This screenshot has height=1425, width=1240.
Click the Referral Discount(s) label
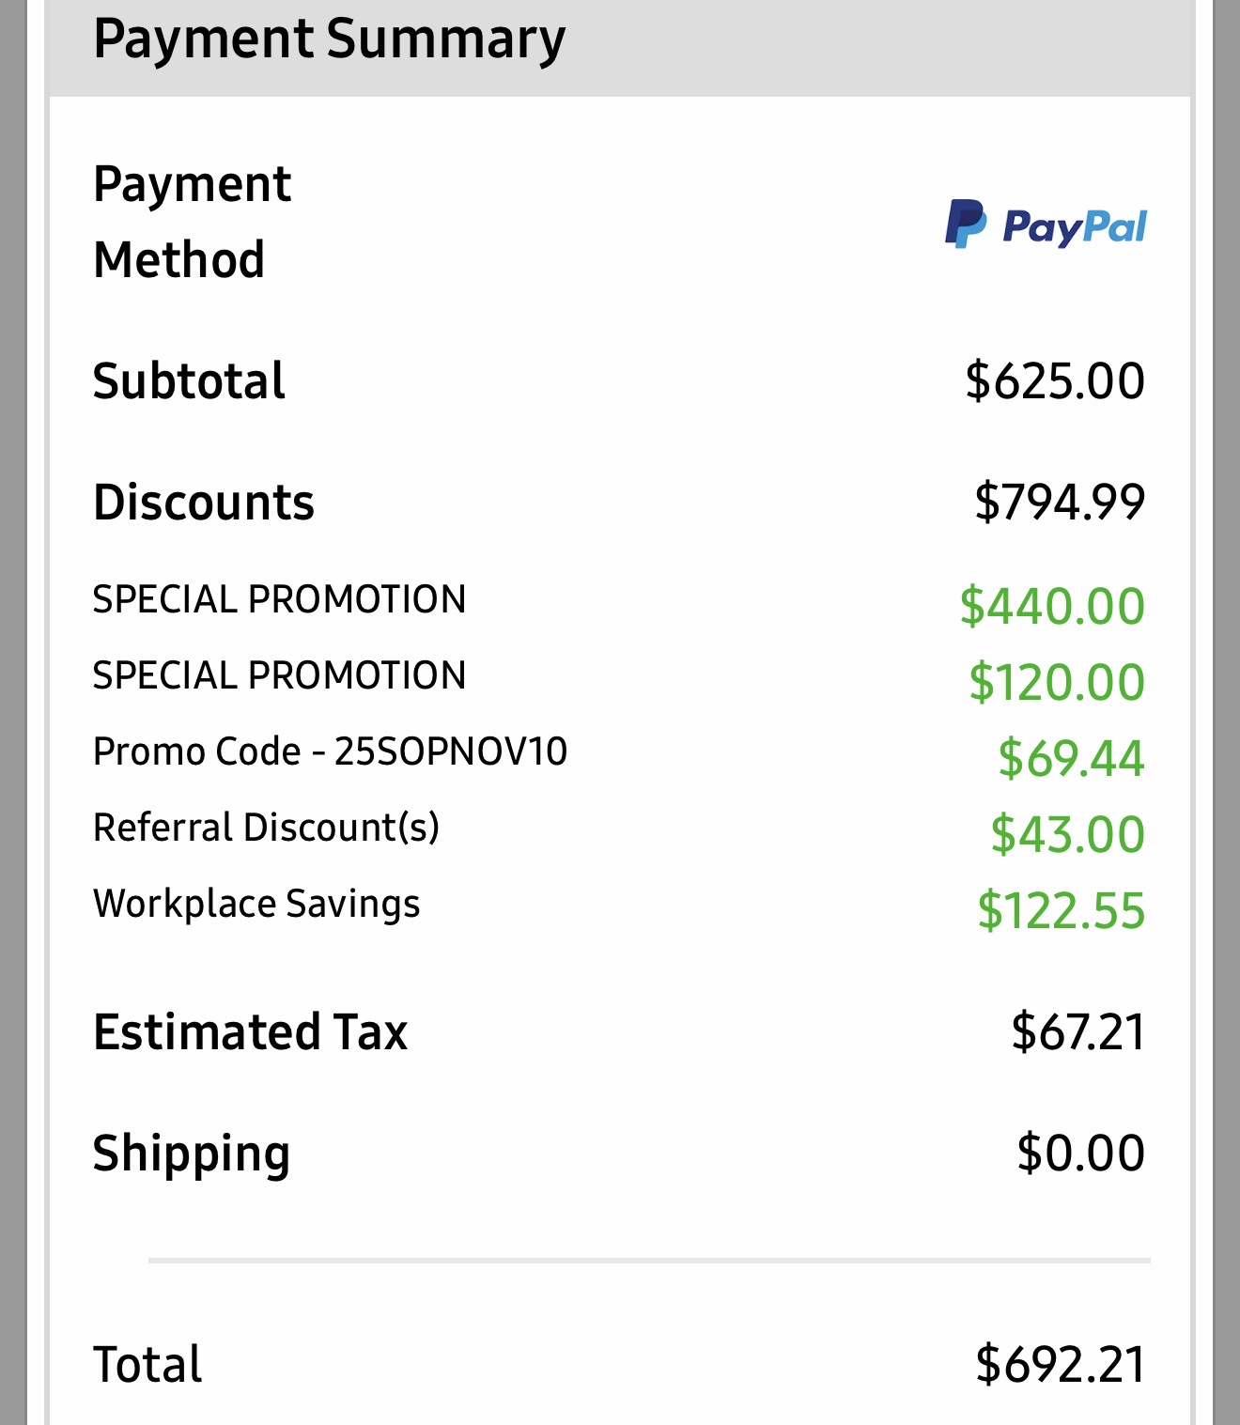pyautogui.click(x=266, y=828)
